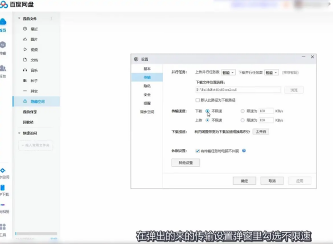333x244 pixels.
Task: Click 去开启 button for 下载提速
Action: point(260,132)
